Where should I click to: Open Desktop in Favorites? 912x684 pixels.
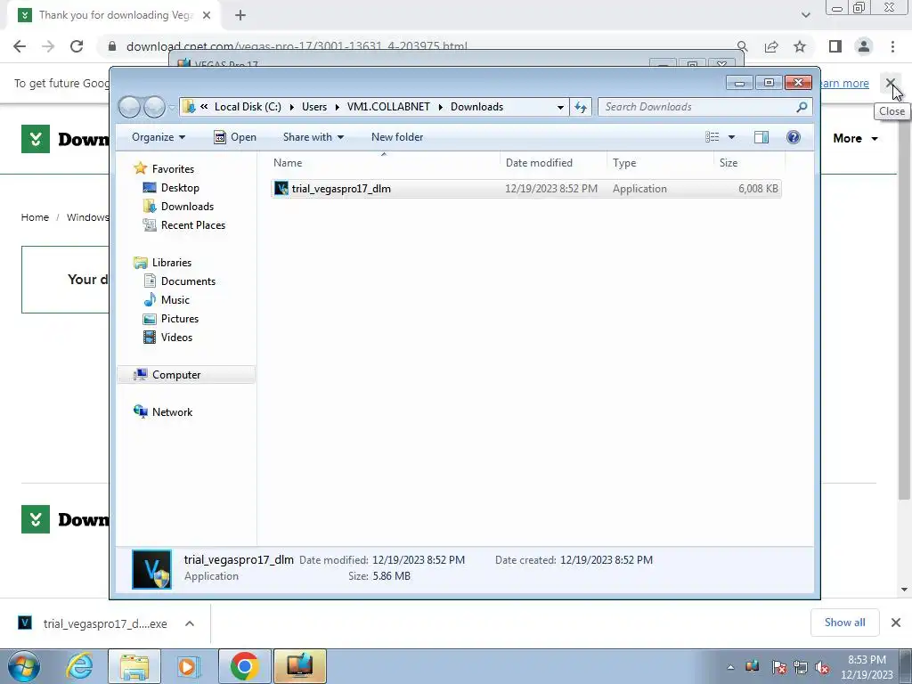(180, 188)
